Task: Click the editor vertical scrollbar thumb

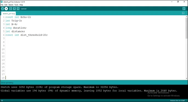Action: [x=186, y=28]
